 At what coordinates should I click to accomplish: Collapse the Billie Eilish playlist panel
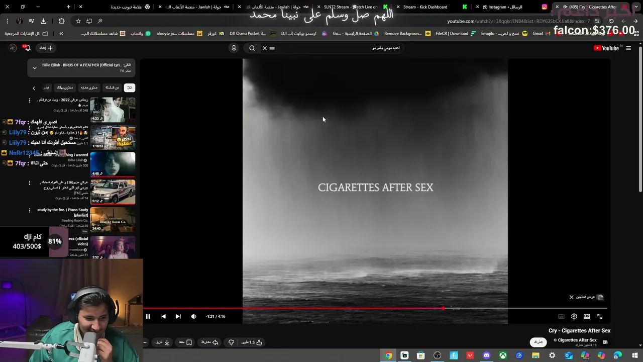click(x=35, y=67)
